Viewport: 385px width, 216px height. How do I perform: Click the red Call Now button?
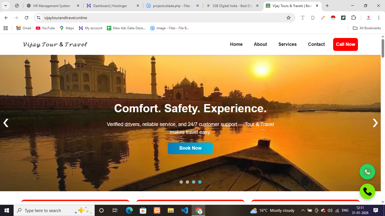coord(345,44)
